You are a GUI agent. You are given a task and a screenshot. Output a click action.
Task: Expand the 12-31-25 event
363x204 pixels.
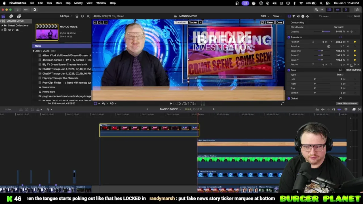[2, 30]
